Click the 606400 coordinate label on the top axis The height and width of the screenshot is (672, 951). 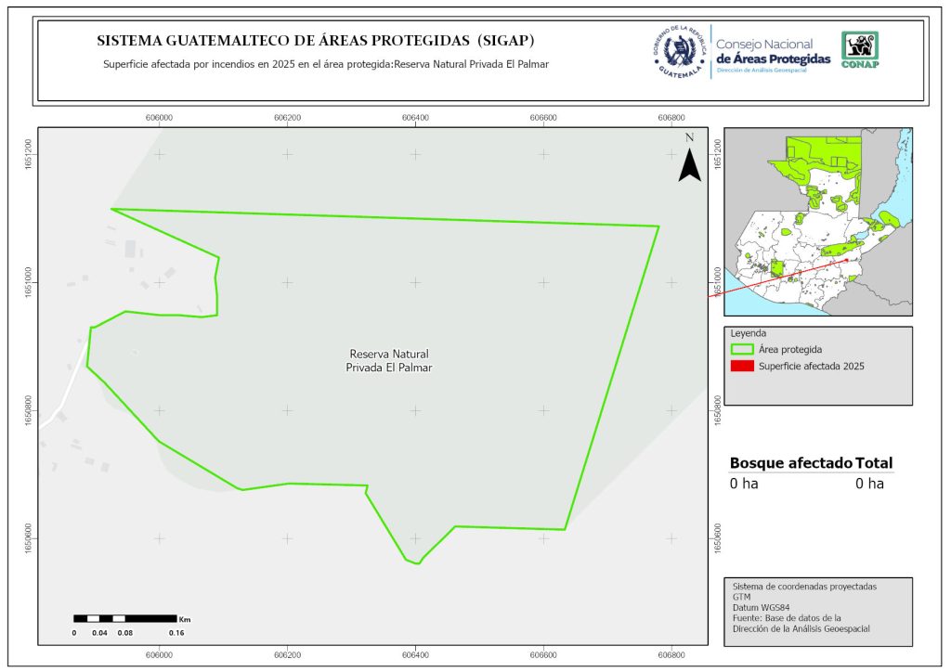(415, 118)
